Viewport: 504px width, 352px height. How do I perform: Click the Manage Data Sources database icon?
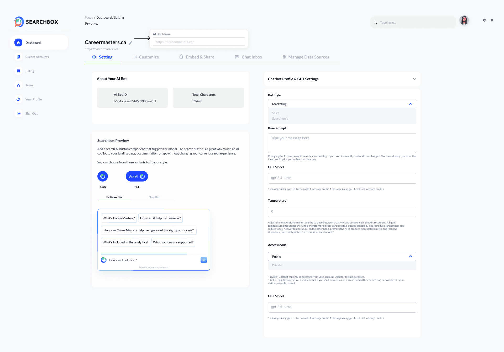pyautogui.click(x=284, y=57)
